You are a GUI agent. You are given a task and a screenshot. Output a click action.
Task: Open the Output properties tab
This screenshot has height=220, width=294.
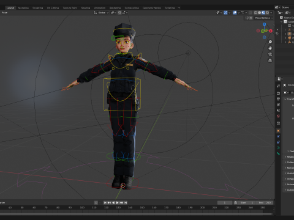278,99
